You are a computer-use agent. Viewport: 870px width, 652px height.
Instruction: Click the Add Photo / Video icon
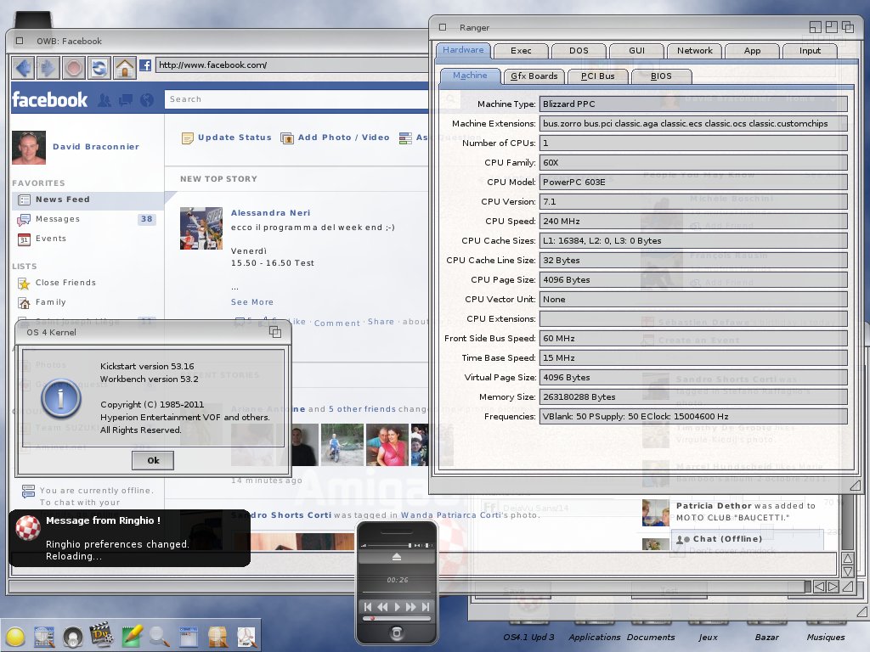tap(287, 138)
